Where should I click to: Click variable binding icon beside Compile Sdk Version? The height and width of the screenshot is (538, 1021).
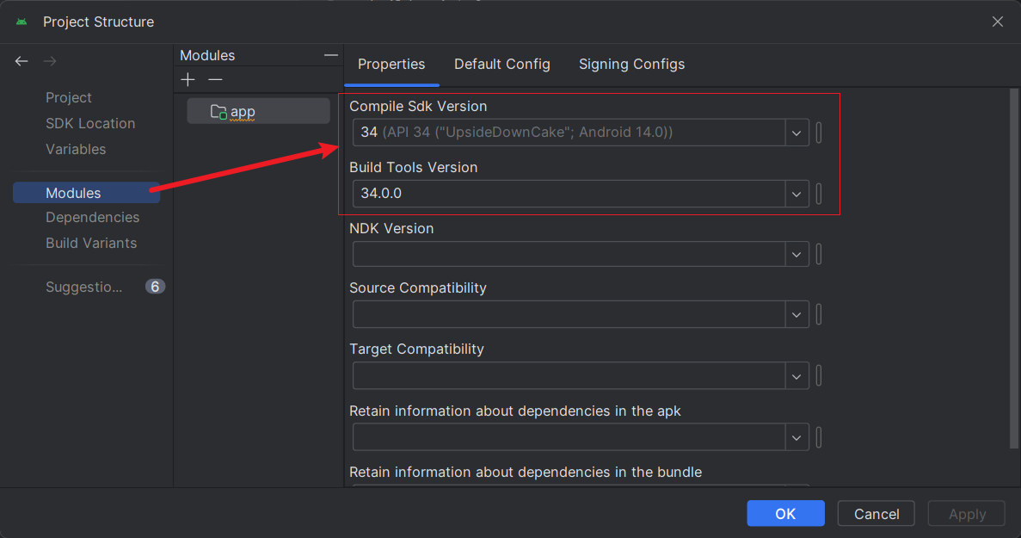tap(819, 133)
